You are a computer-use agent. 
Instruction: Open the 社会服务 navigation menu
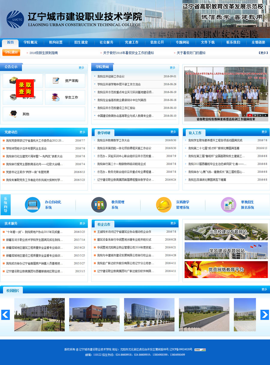106,43
